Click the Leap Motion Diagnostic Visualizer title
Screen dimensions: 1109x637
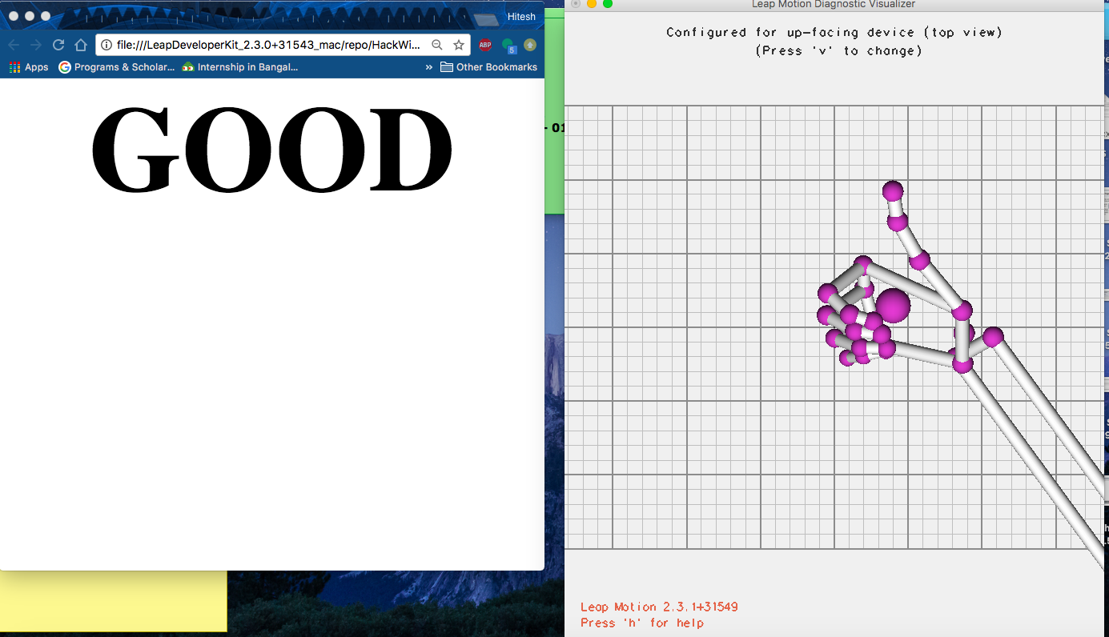[834, 4]
